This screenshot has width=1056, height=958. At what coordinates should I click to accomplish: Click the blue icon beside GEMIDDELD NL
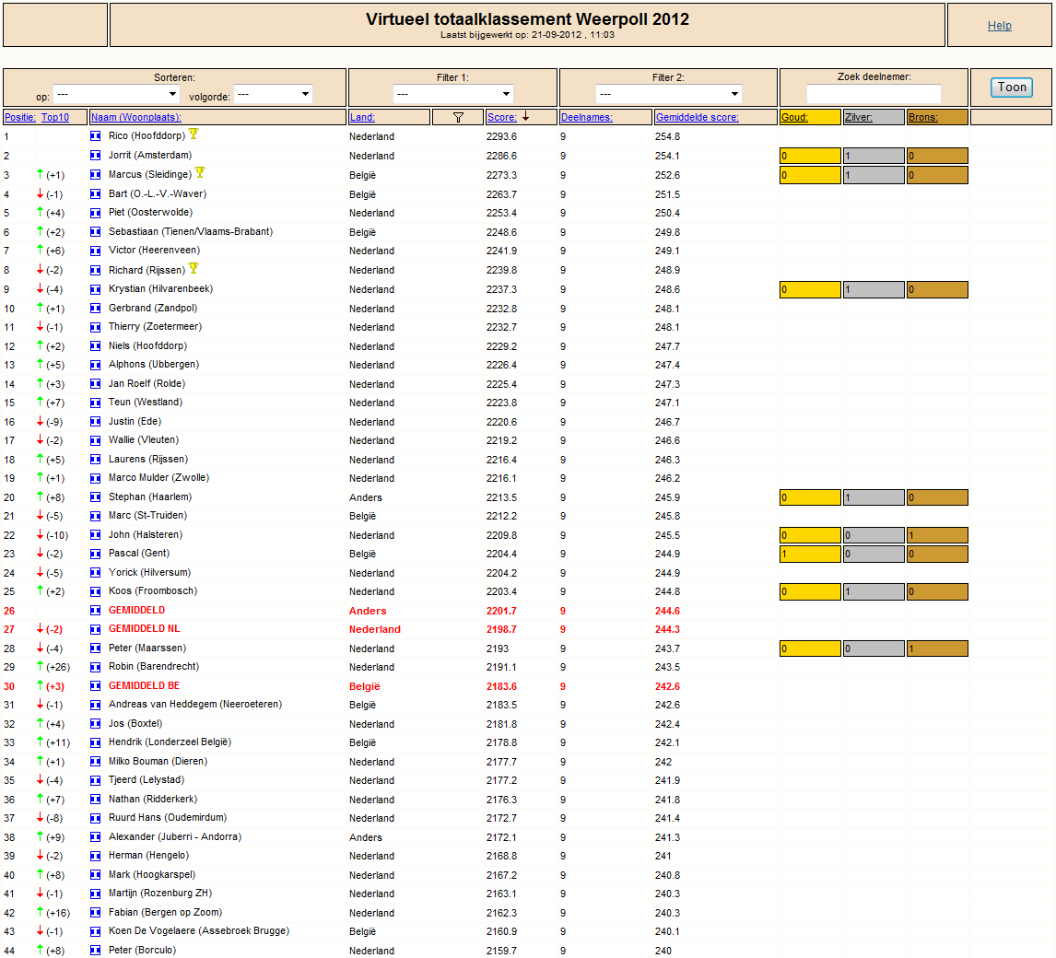click(x=96, y=629)
